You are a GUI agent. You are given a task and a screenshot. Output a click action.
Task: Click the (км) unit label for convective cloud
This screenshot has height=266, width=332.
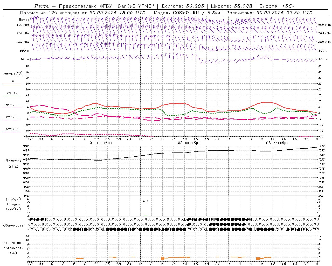click(13, 253)
